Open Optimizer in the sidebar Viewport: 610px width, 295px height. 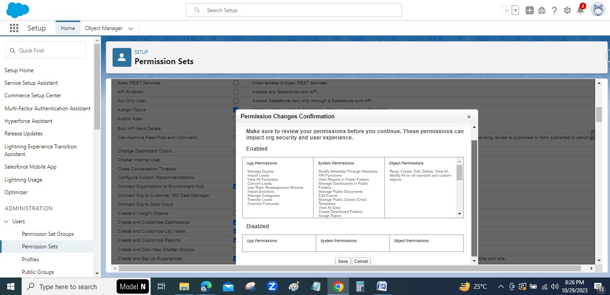pyautogui.click(x=16, y=192)
